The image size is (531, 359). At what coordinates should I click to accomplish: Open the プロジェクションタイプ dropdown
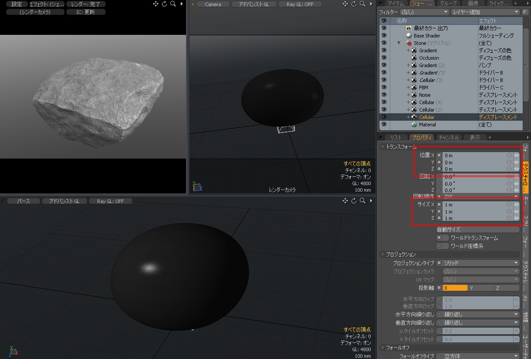[480, 263]
